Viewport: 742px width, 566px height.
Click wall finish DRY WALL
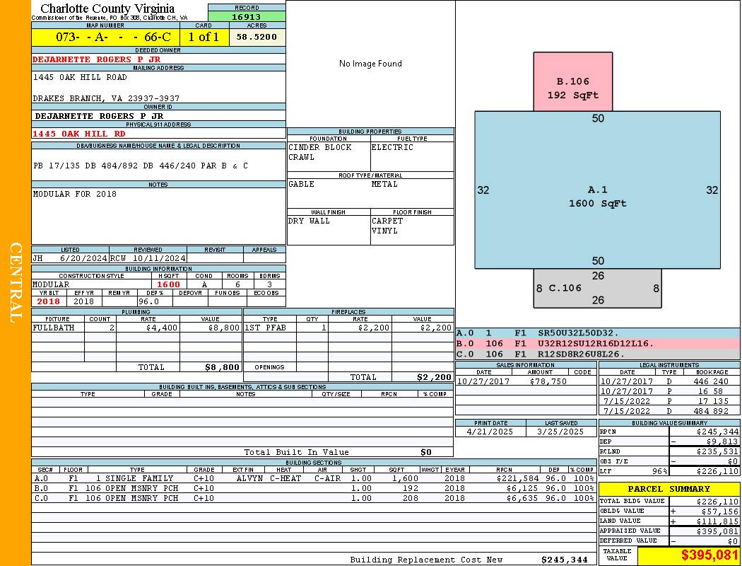click(309, 221)
